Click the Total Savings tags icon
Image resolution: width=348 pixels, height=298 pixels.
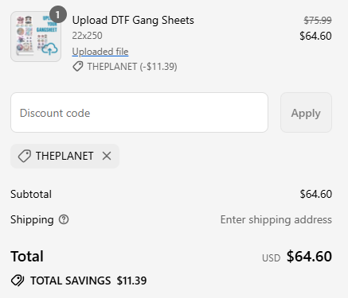pos(18,281)
